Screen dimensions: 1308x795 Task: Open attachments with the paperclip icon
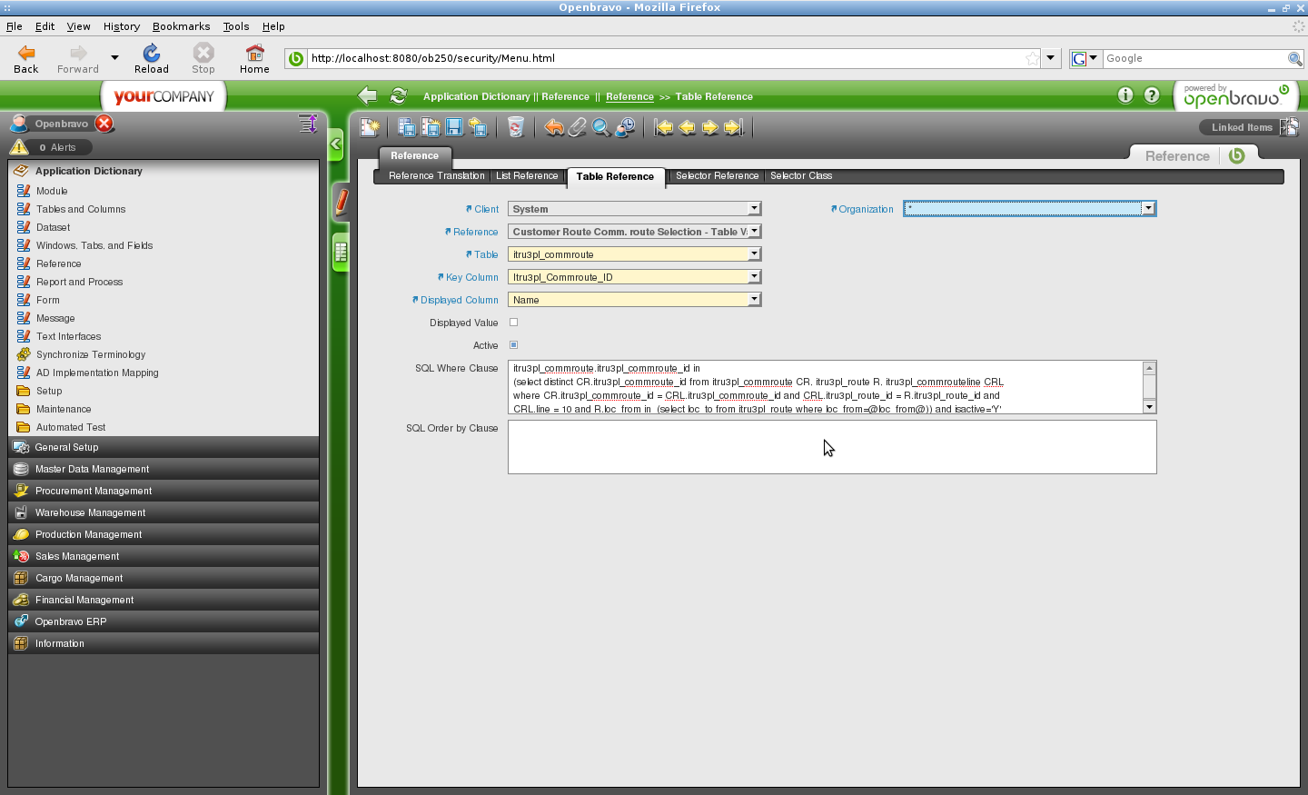[578, 128]
